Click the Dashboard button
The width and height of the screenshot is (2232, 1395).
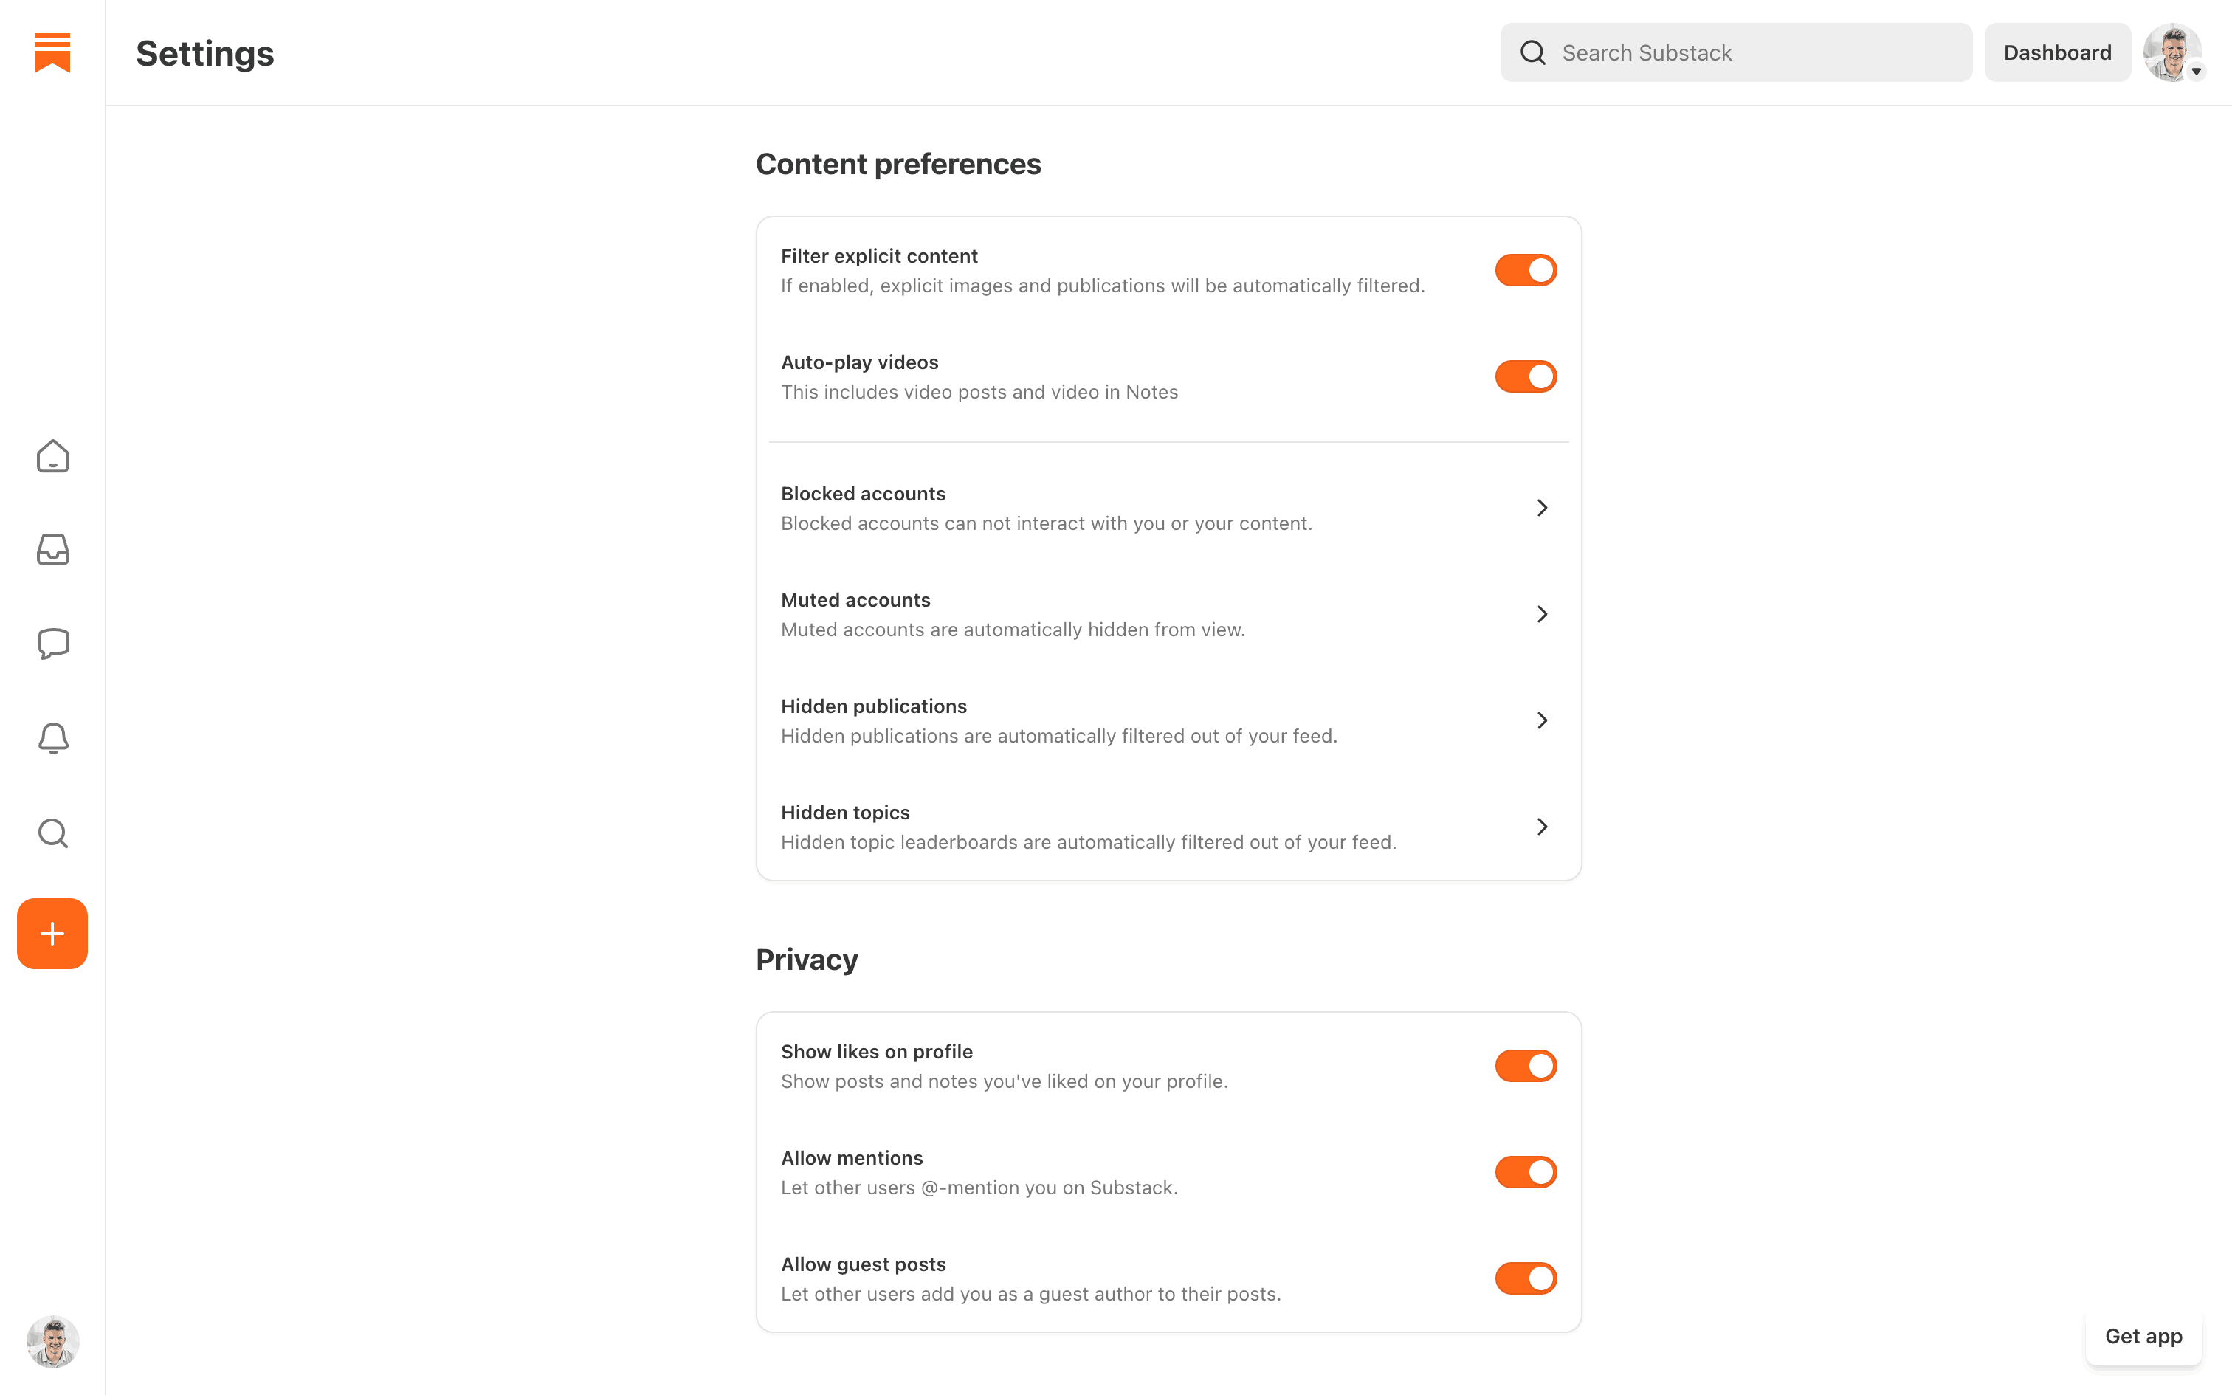tap(2057, 52)
